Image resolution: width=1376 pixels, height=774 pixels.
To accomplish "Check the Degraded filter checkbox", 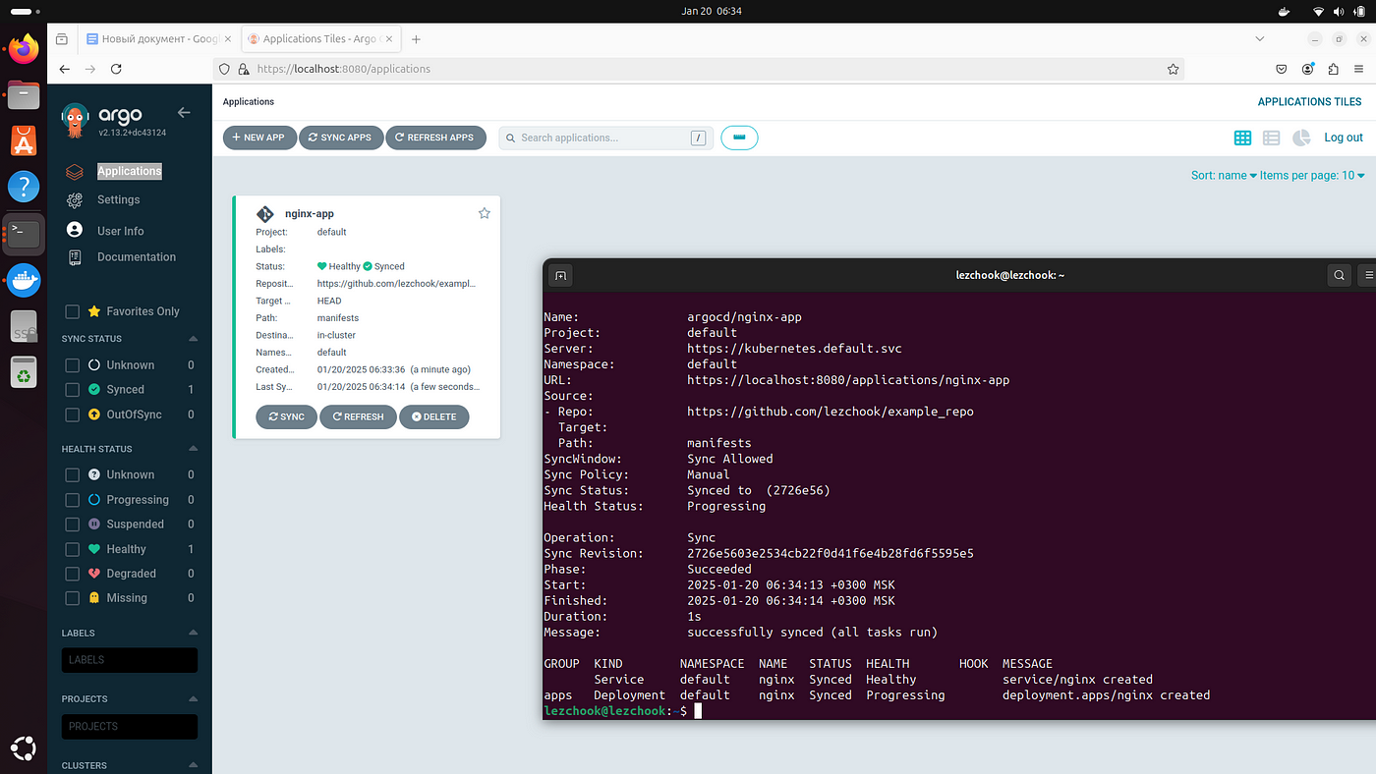I will [72, 574].
